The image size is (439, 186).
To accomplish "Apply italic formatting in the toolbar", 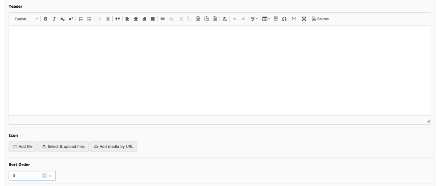I will [x=54, y=19].
